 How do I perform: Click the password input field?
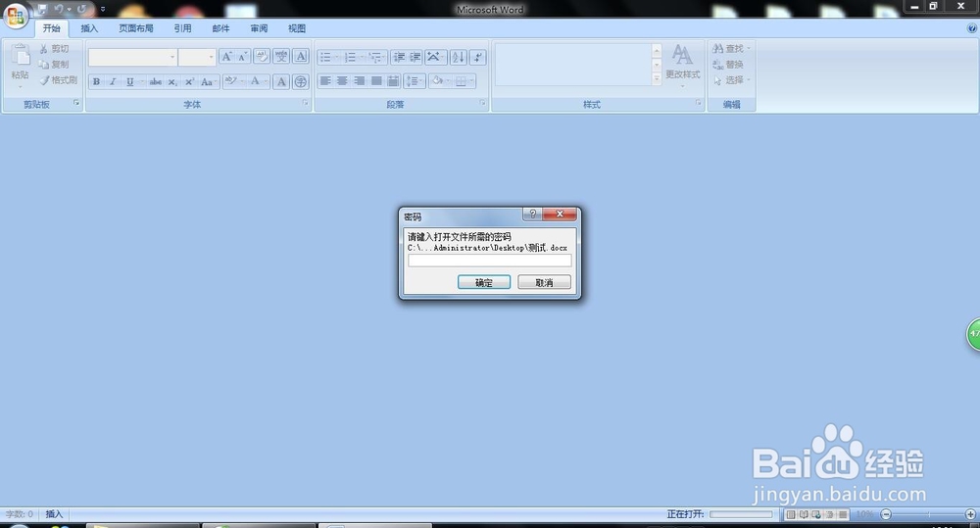tap(489, 261)
